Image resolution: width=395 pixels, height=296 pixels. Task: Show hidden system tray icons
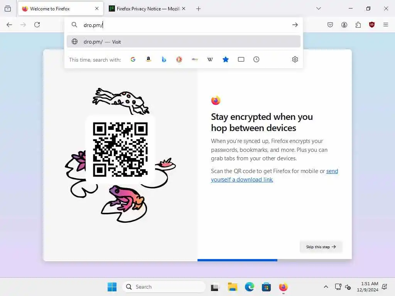pos(326,287)
